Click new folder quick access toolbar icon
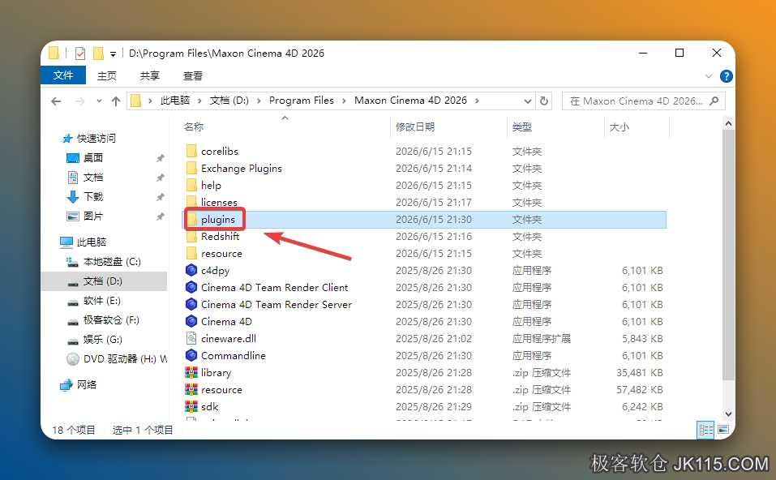Image resolution: width=776 pixels, height=480 pixels. [x=98, y=53]
